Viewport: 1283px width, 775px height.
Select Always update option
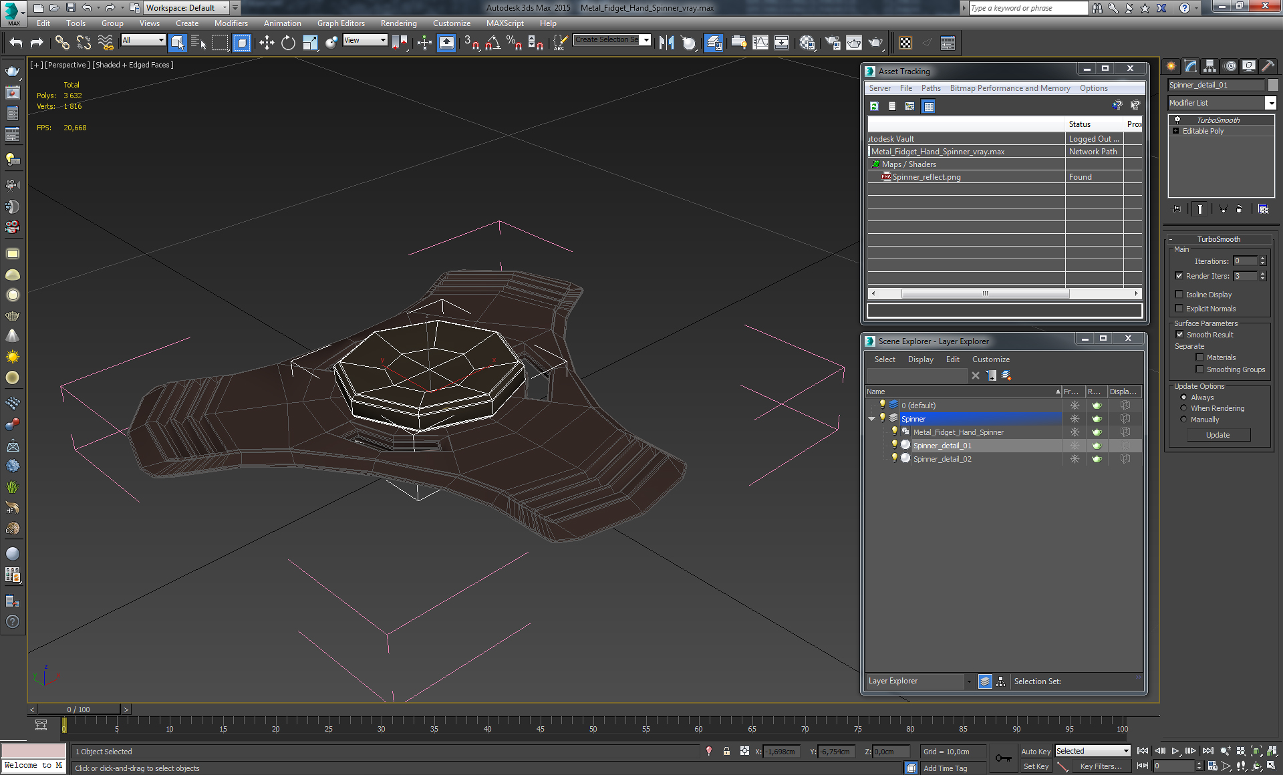pyautogui.click(x=1183, y=398)
